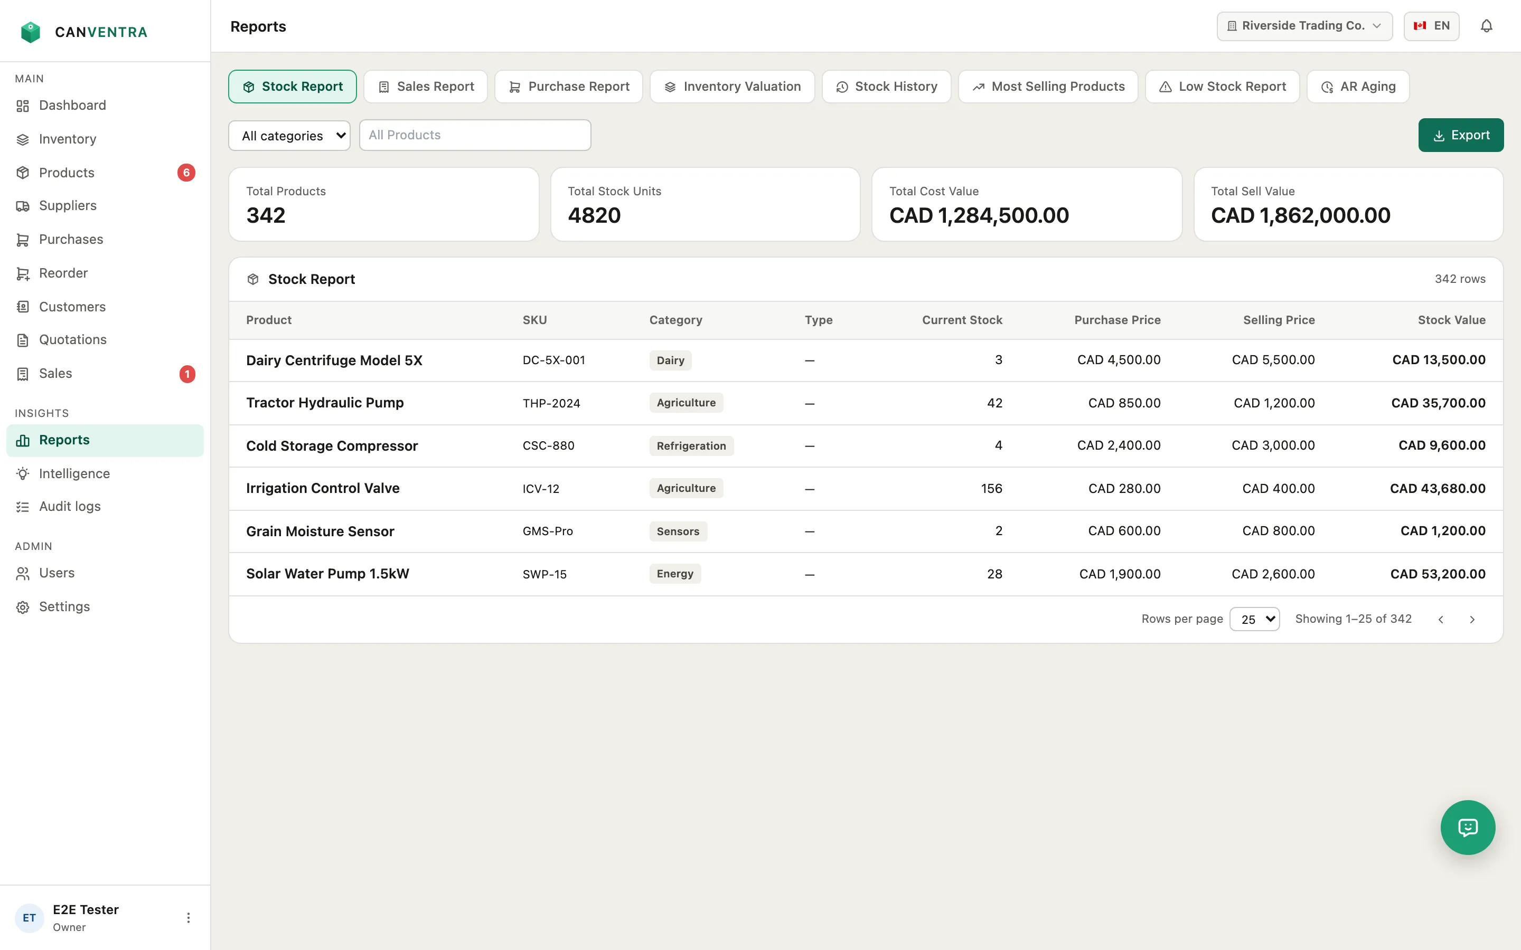Select the Low Stock Report tab
The width and height of the screenshot is (1521, 950).
click(x=1223, y=87)
